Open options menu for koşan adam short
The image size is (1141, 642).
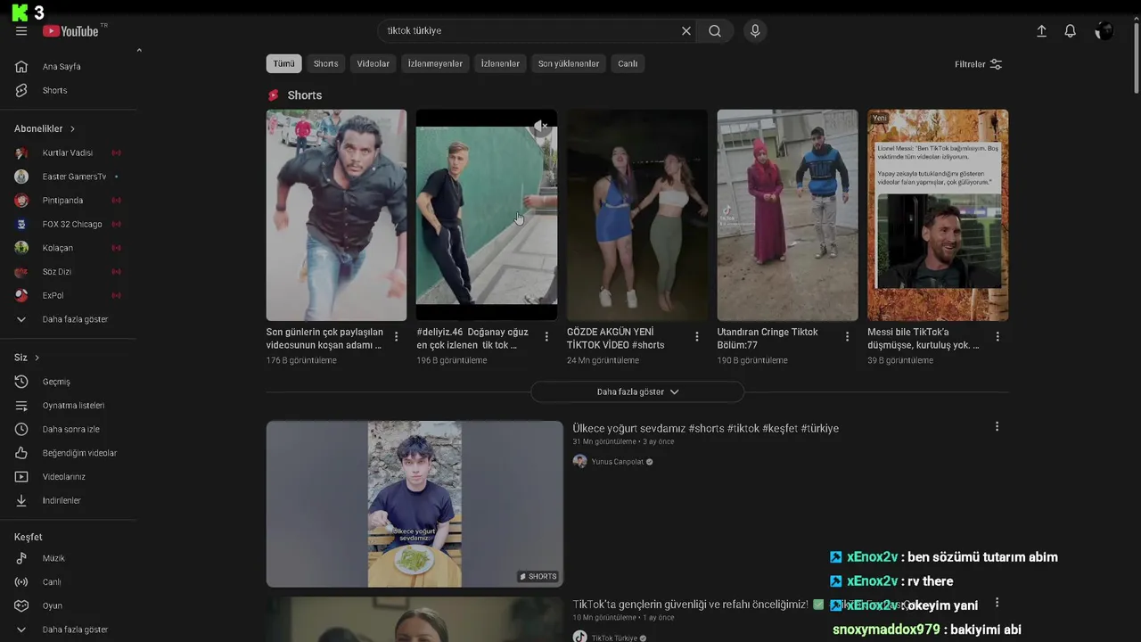(396, 337)
